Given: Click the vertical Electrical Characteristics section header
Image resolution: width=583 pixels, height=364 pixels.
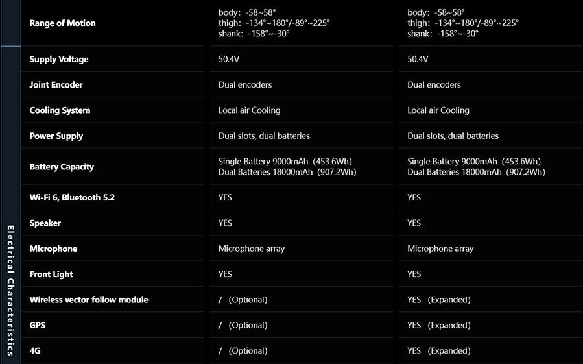Looking at the screenshot, I should pos(11,290).
